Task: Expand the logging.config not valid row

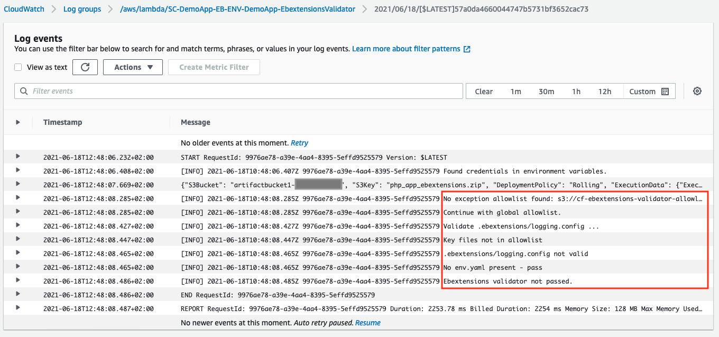Action: 18,253
